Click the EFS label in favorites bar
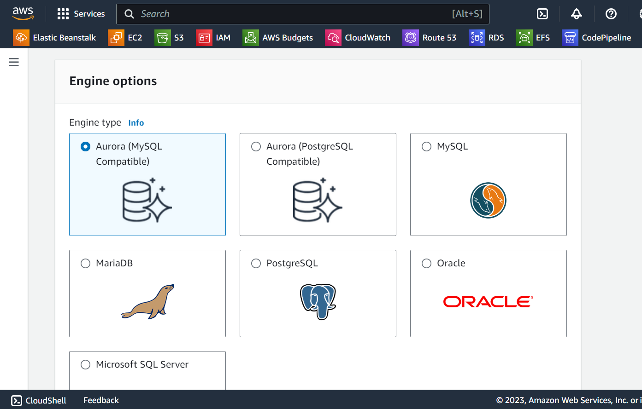This screenshot has width=642, height=409. [543, 38]
